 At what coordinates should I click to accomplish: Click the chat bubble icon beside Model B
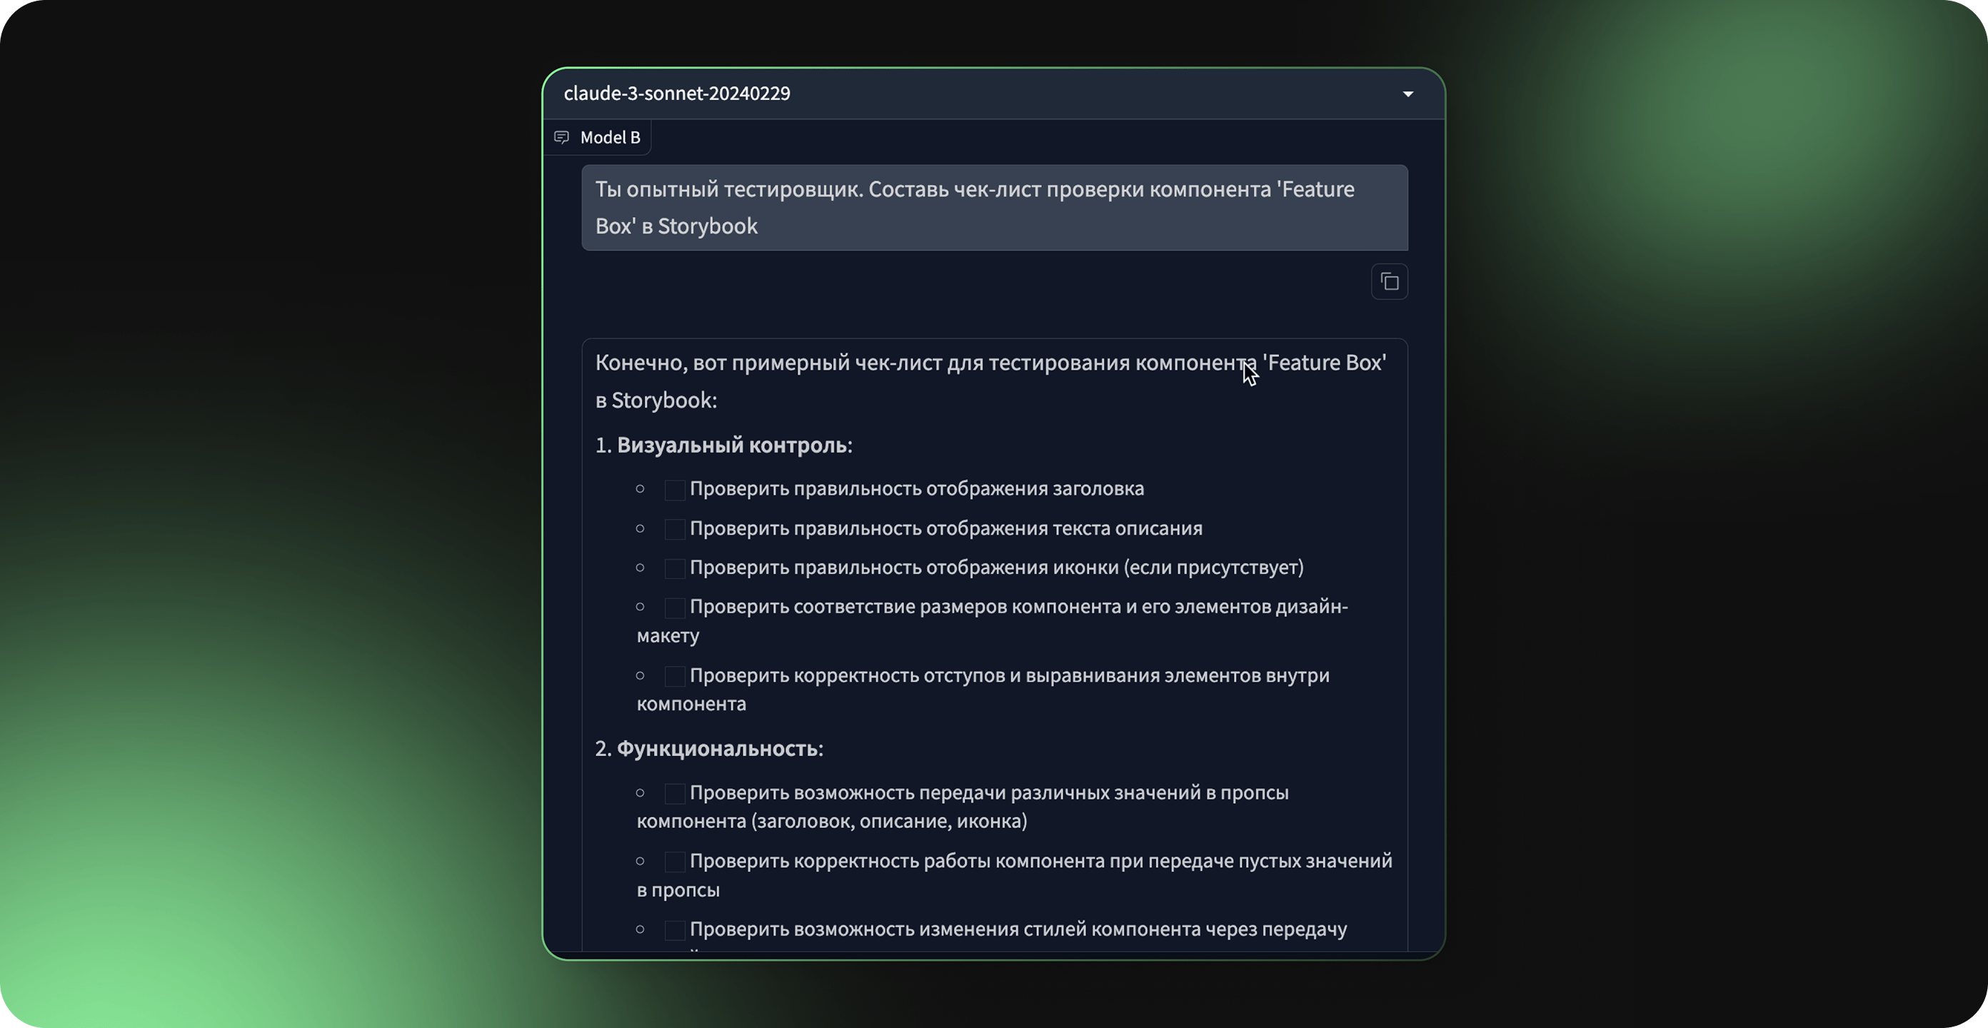pos(562,137)
